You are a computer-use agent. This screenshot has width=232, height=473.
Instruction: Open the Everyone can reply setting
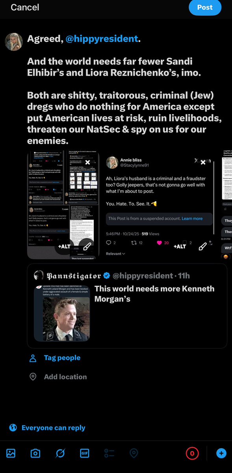tap(47, 428)
